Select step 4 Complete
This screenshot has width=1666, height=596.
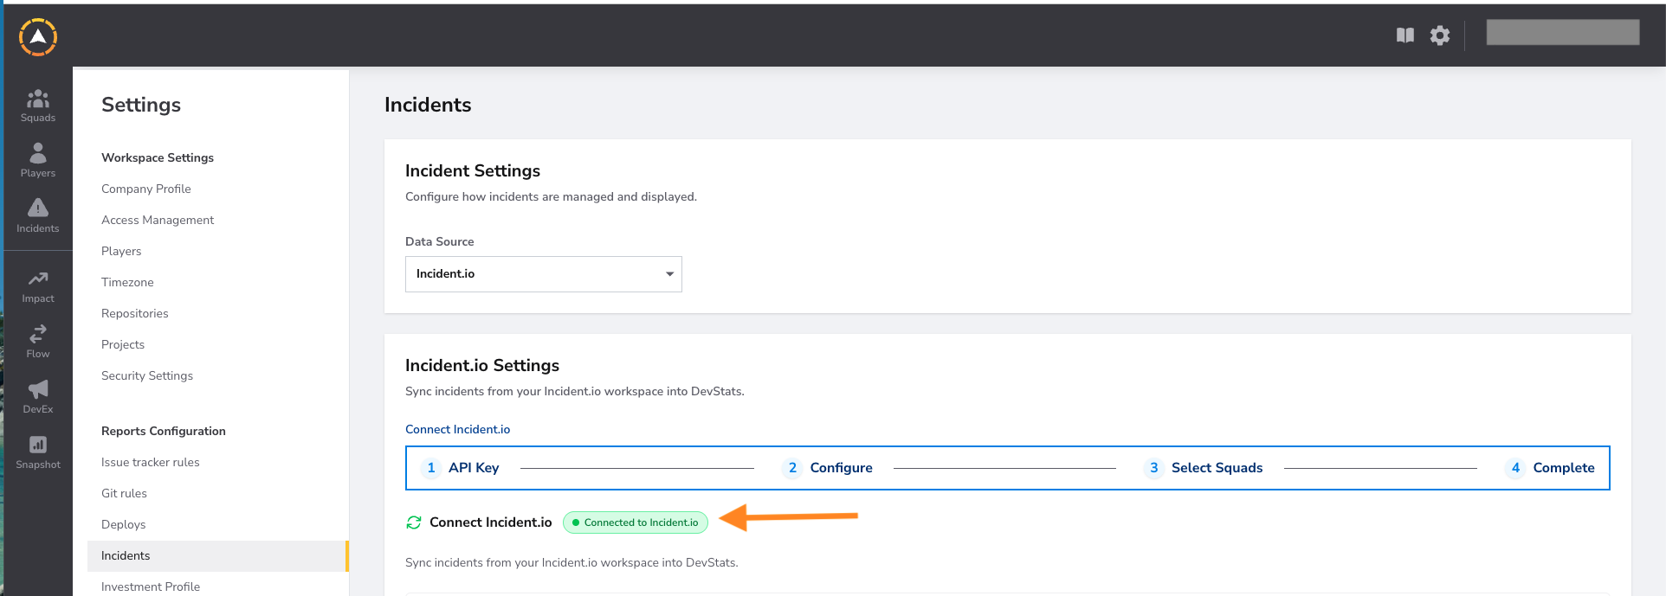(1550, 468)
